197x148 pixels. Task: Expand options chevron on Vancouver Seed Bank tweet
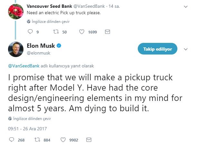pyautogui.click(x=186, y=6)
